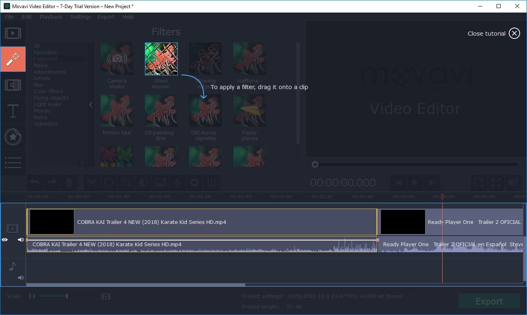Image resolution: width=527 pixels, height=315 pixels.
Task: Click the Redo arrow in toolbar
Action: pyautogui.click(x=52, y=183)
